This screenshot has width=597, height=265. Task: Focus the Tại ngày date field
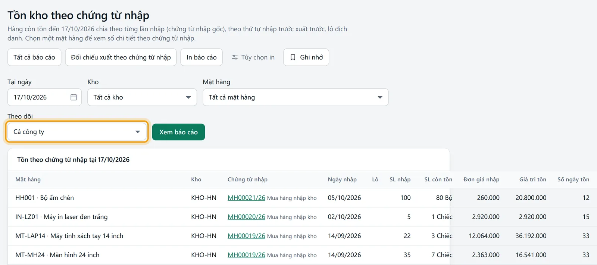point(44,97)
